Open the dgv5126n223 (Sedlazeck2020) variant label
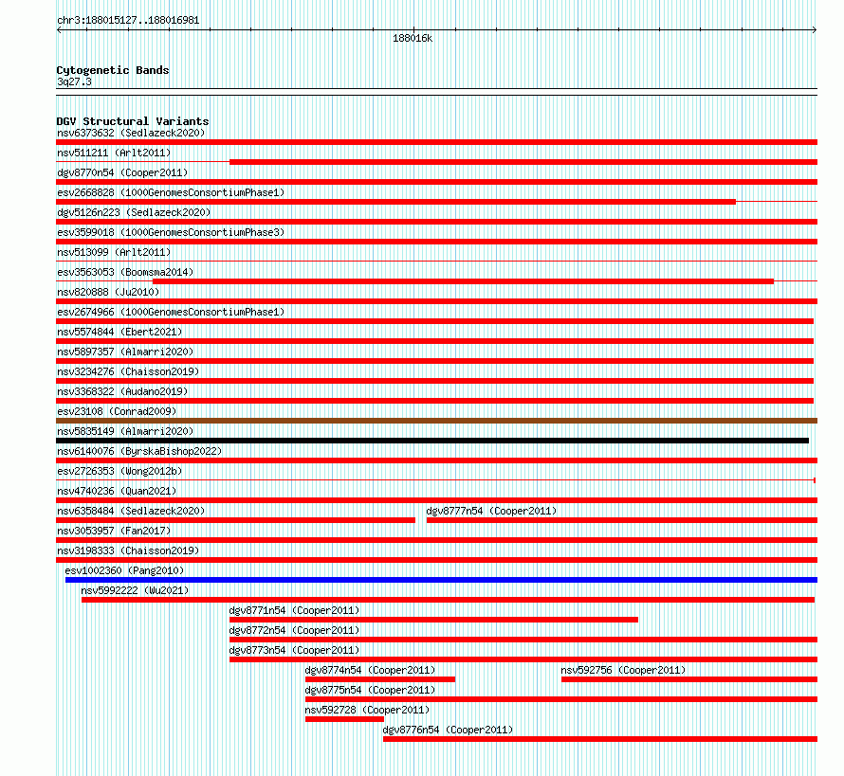 [x=134, y=212]
